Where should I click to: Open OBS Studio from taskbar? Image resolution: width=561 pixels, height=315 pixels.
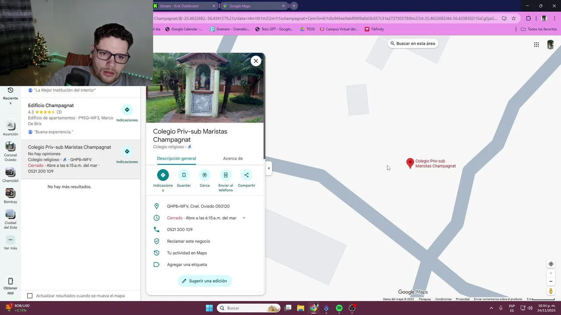pyautogui.click(x=352, y=308)
